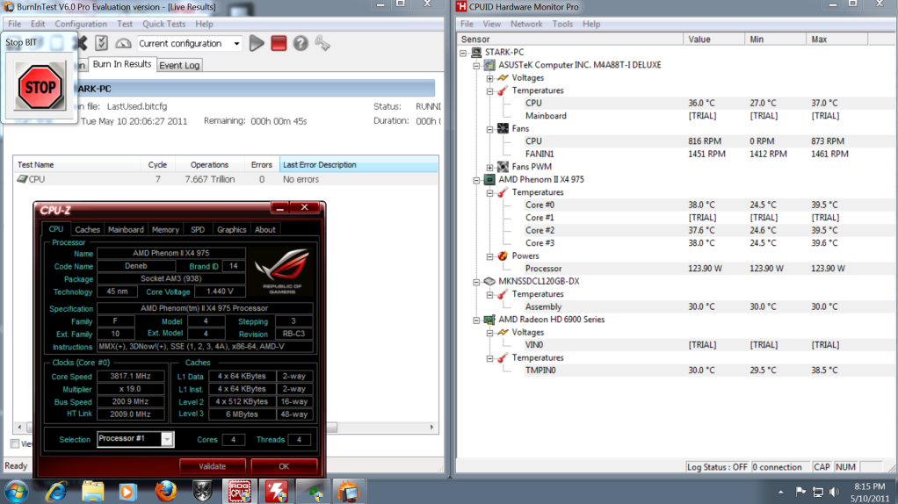Image resolution: width=898 pixels, height=504 pixels.
Task: Click the right arrow of the BurnInTest horizontal scrollbar
Action: pos(431,428)
